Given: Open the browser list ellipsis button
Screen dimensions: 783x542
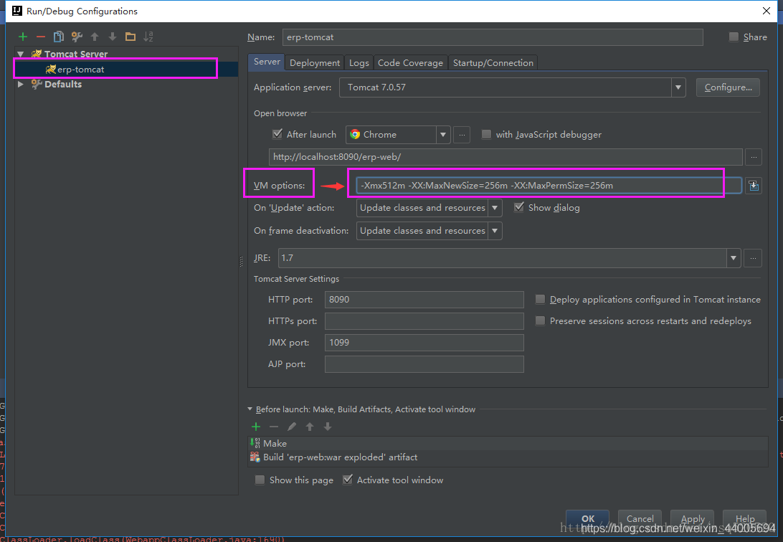Looking at the screenshot, I should point(462,135).
